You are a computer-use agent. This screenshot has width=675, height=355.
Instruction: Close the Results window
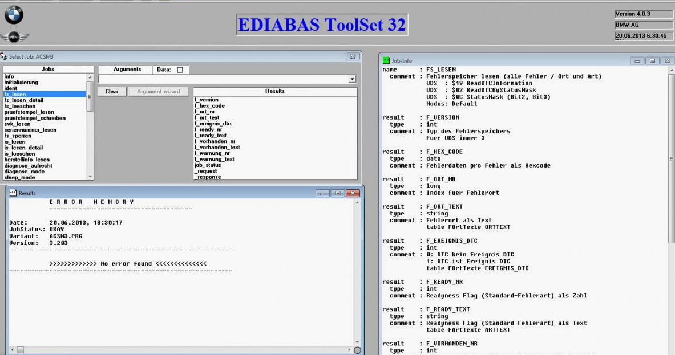(x=353, y=193)
